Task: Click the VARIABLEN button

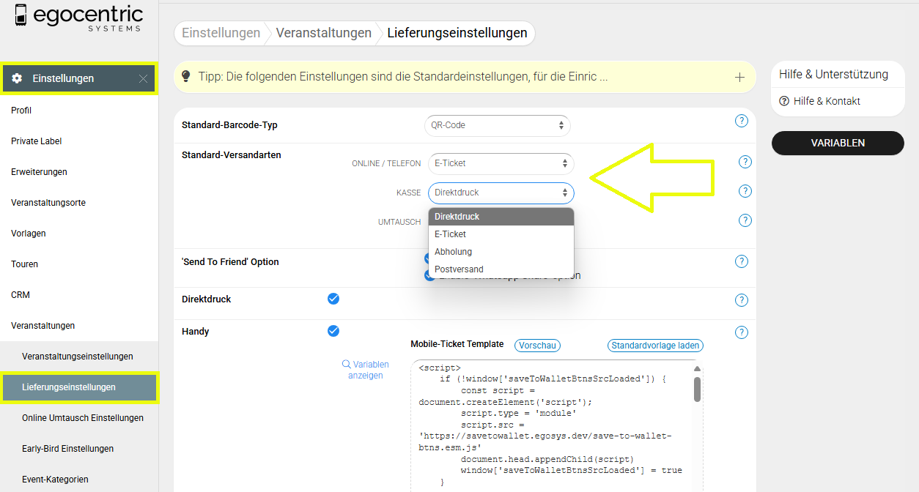Action: click(x=837, y=143)
